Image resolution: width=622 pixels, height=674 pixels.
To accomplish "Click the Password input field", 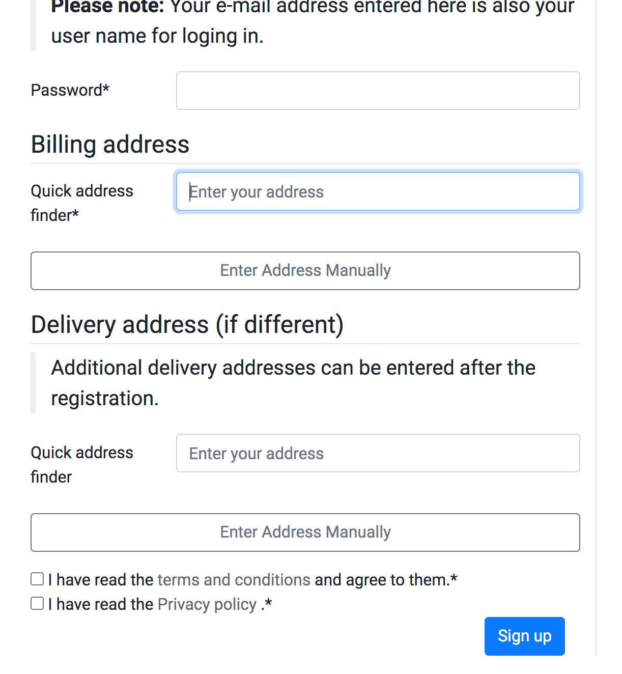I will [x=378, y=90].
